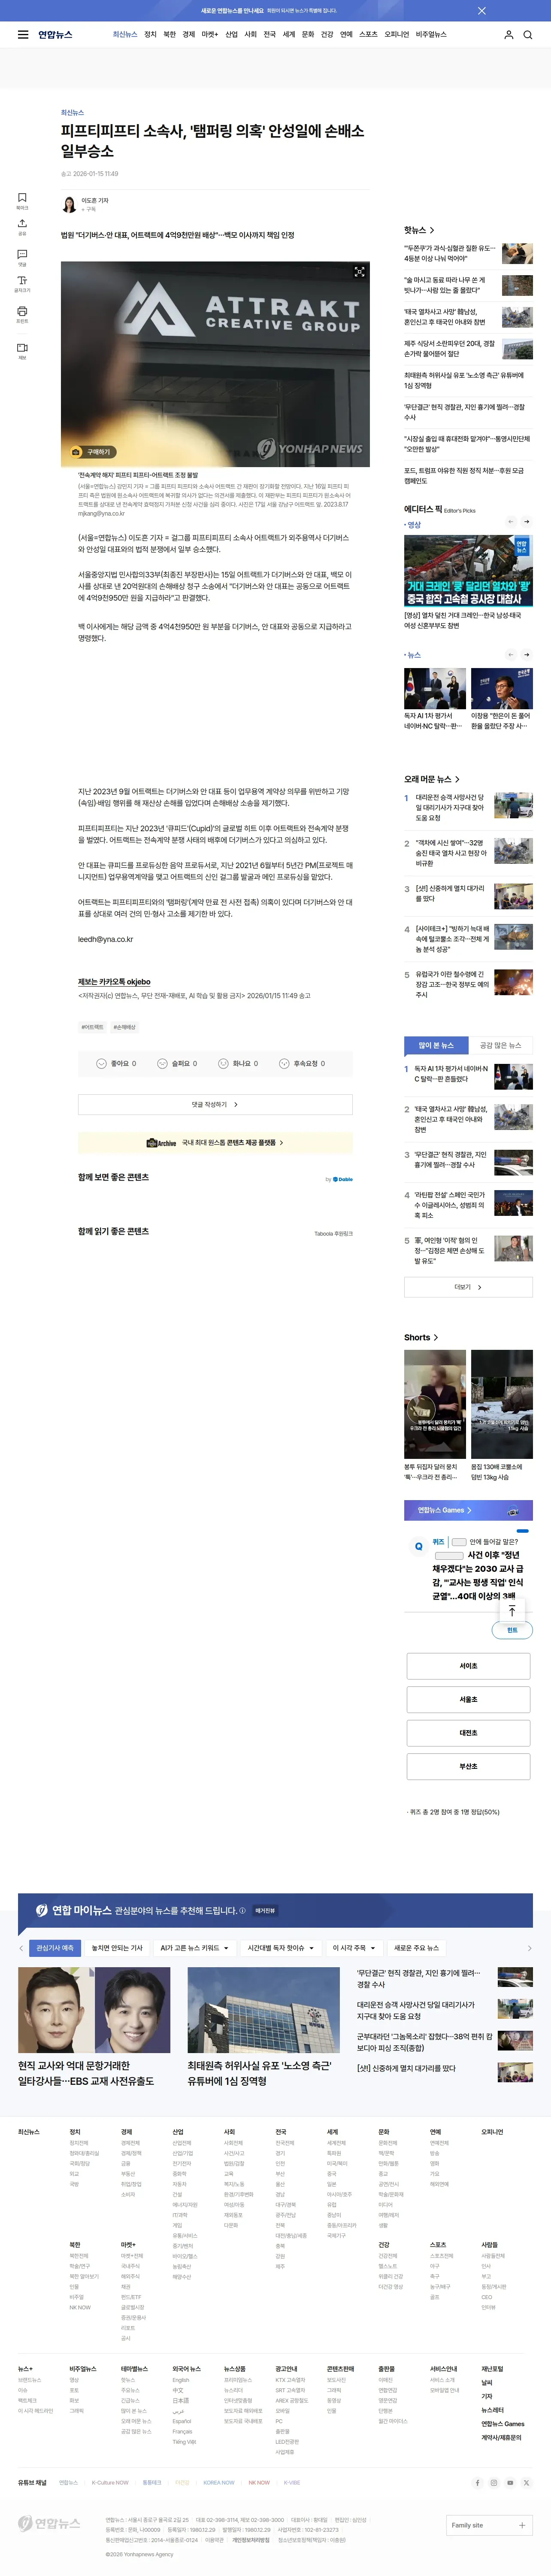Open the first Shorts video thumbnail

435,1404
